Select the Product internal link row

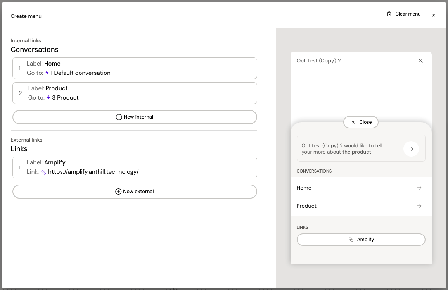coord(135,93)
